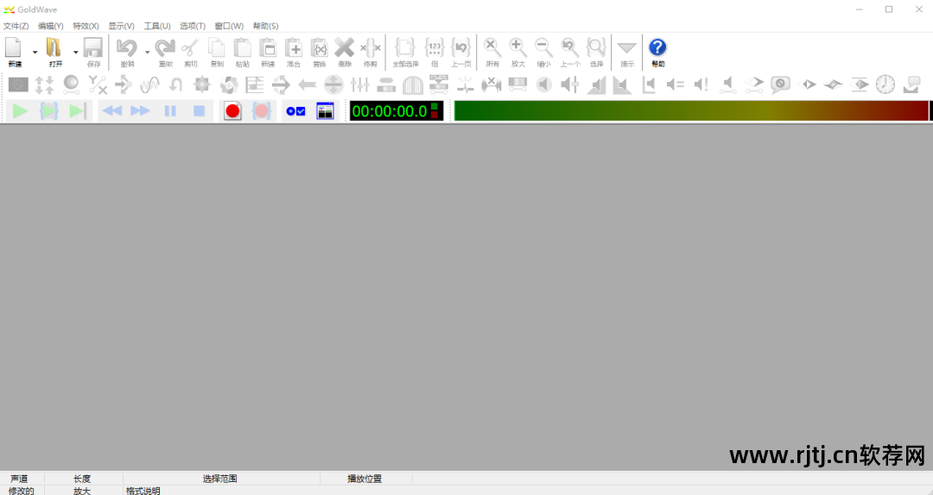Open the 编辑(Y) menu
This screenshot has width=933, height=495.
tap(51, 26)
